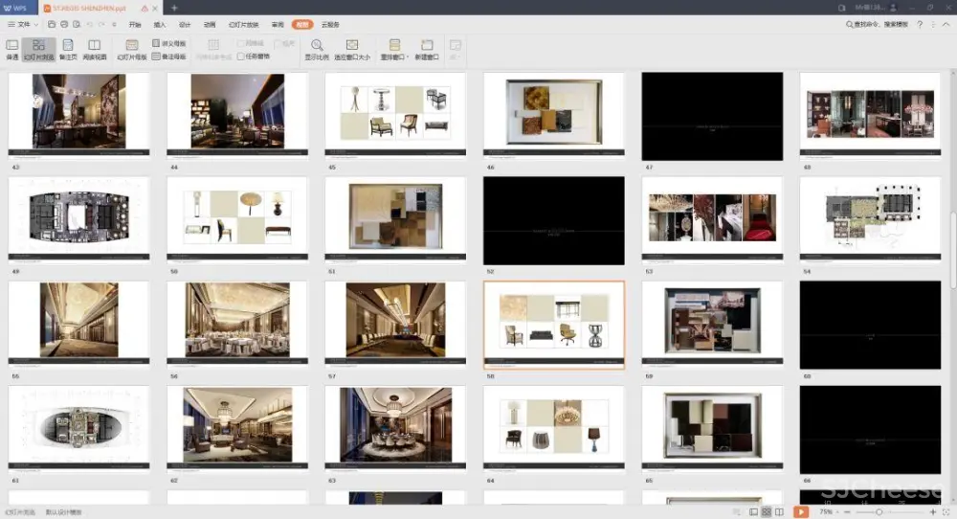The height and width of the screenshot is (519, 957).
Task: Switch to the Animation (动画) tab
Action: 210,24
